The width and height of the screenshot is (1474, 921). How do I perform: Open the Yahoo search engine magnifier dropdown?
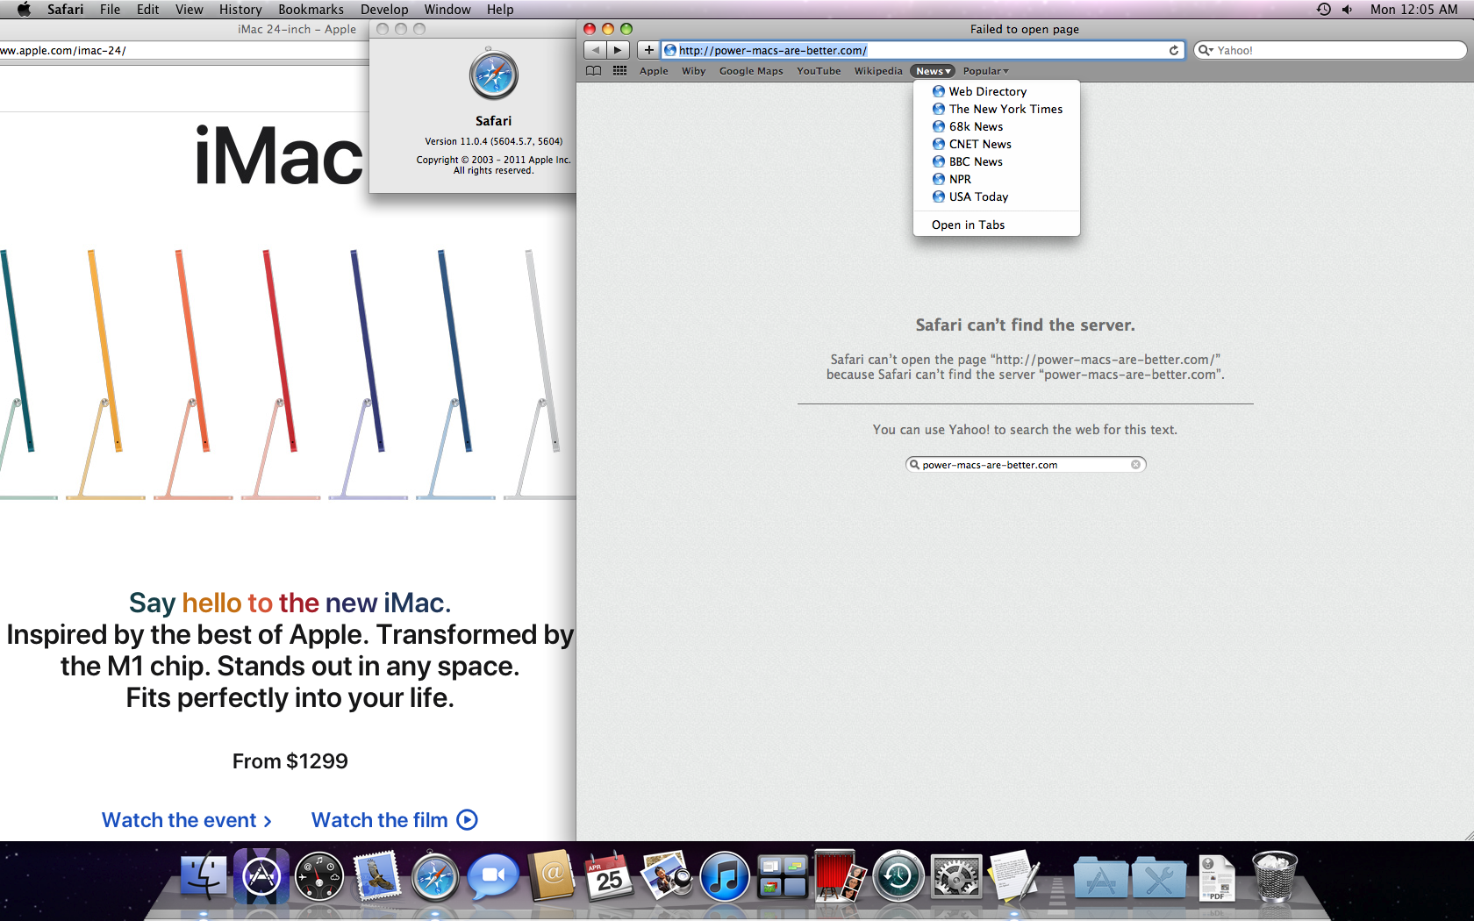point(1206,50)
